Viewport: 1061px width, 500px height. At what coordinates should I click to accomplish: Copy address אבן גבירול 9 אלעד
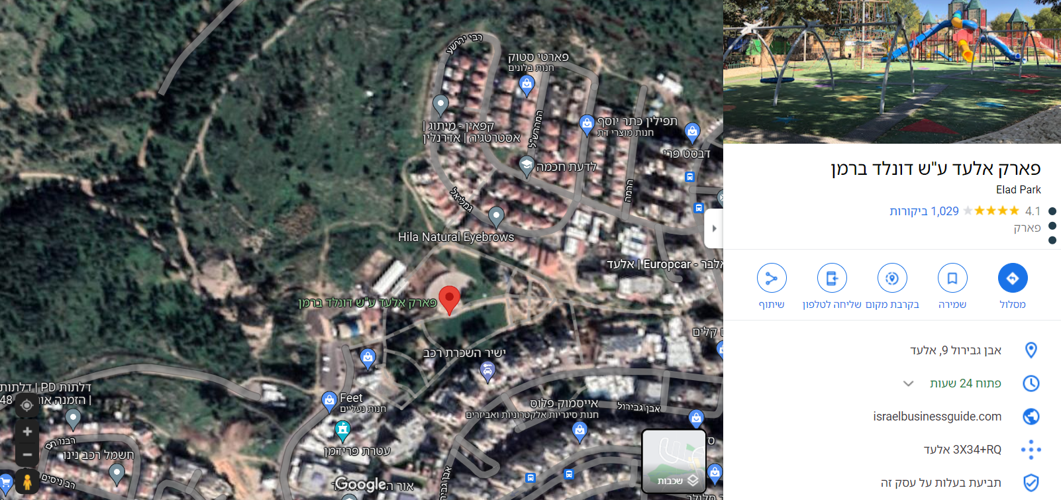[956, 350]
